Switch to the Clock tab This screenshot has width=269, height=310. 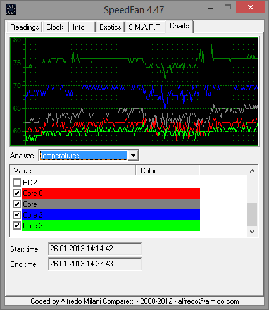point(55,27)
